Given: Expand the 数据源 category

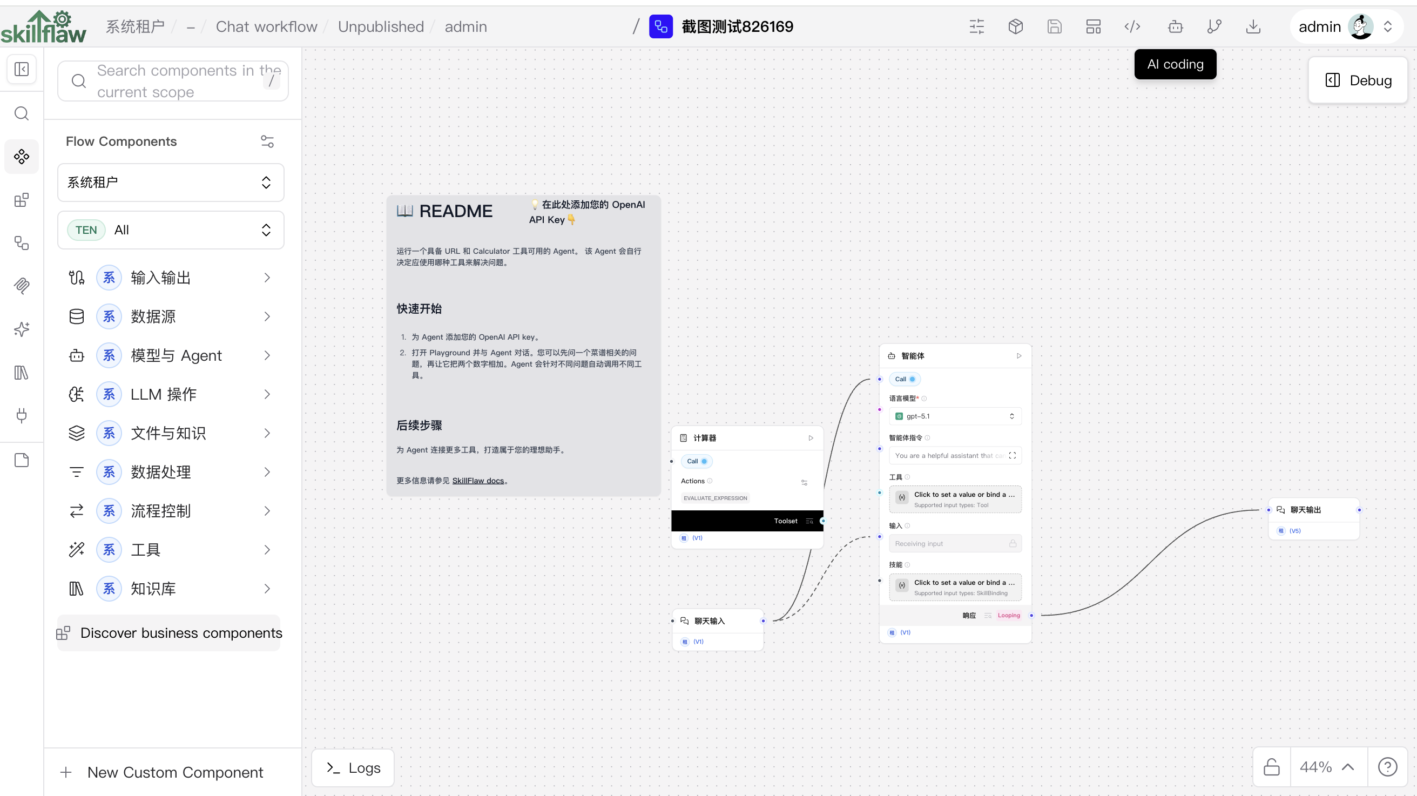Looking at the screenshot, I should tap(171, 316).
